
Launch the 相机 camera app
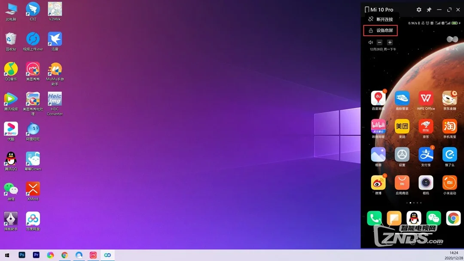[426, 183]
